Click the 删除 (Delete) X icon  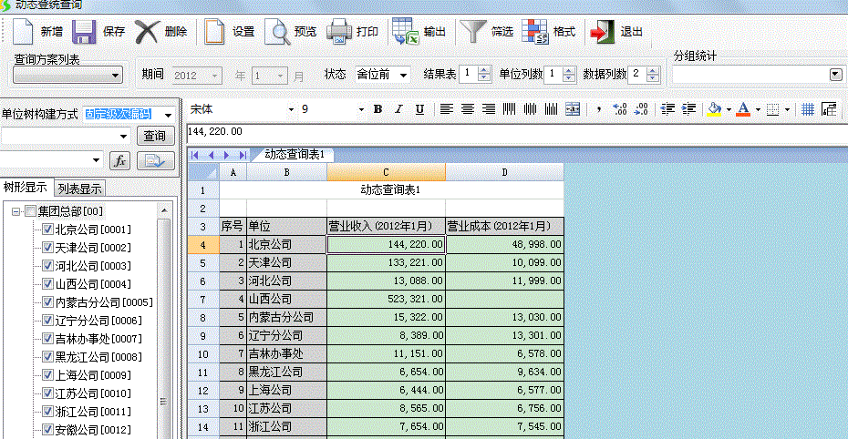[147, 32]
